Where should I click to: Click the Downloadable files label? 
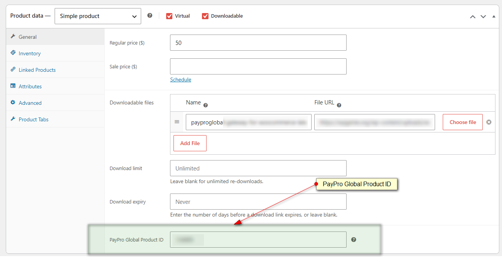pyautogui.click(x=132, y=103)
